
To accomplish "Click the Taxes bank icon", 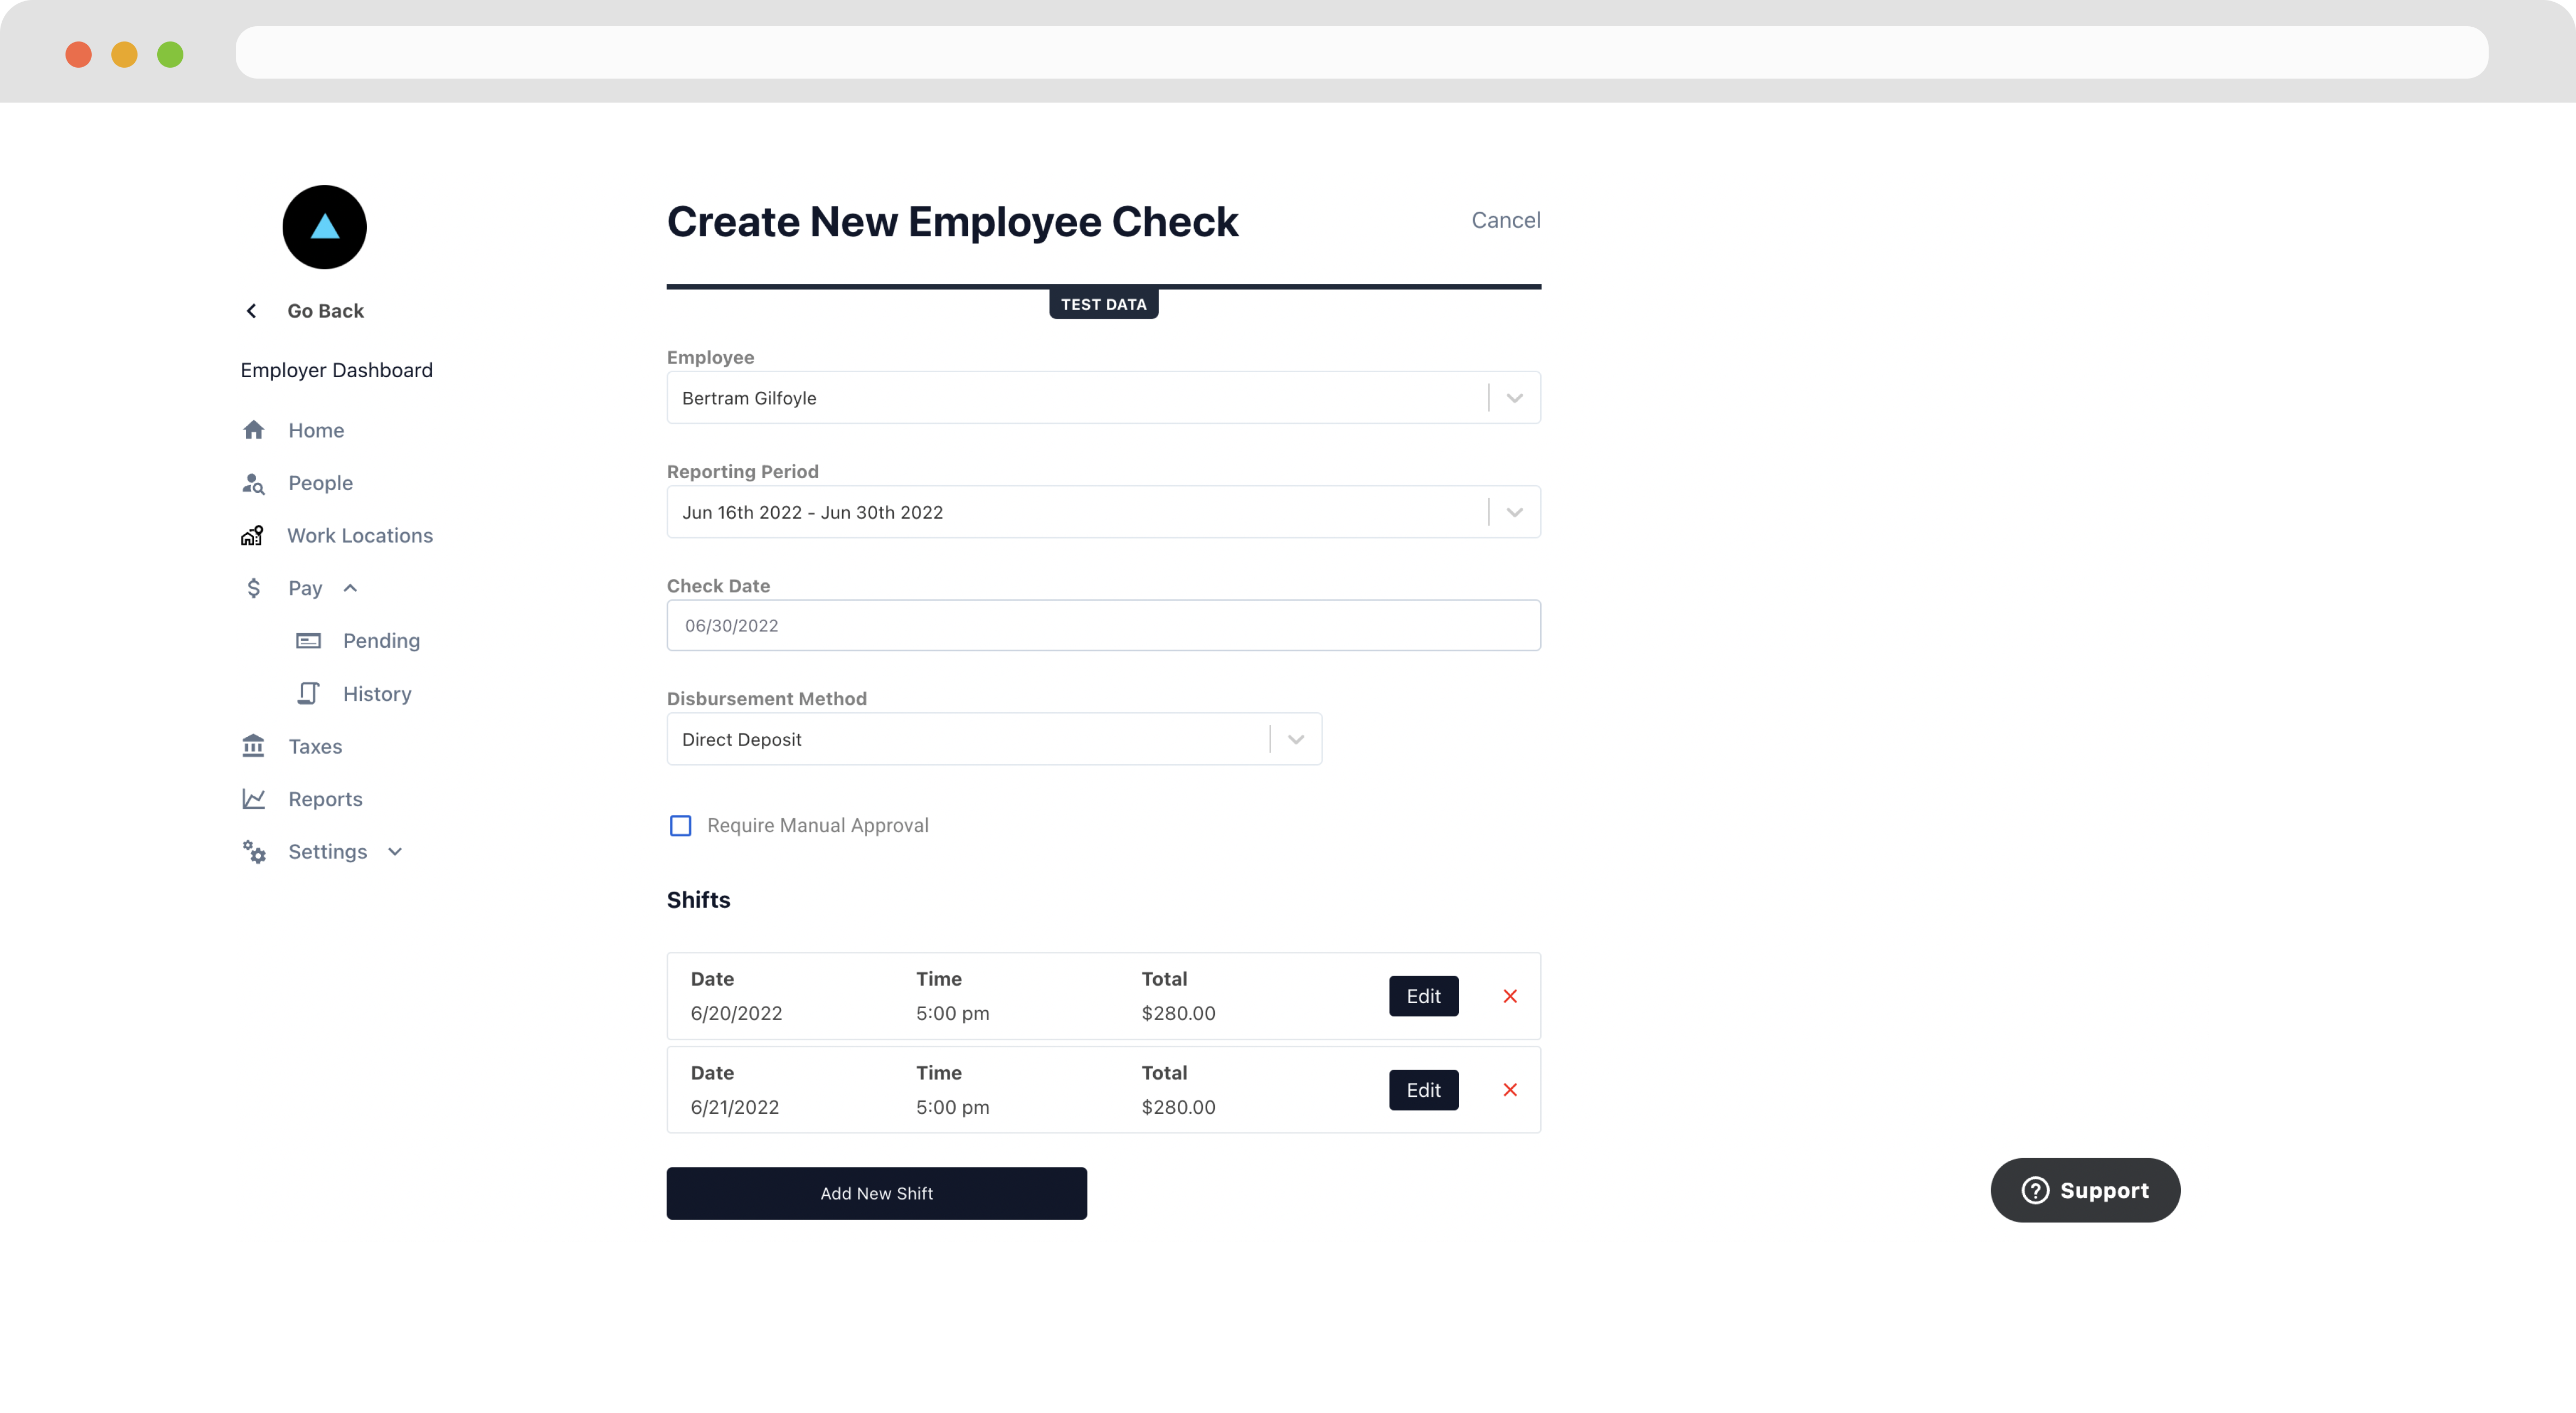I will pos(254,746).
